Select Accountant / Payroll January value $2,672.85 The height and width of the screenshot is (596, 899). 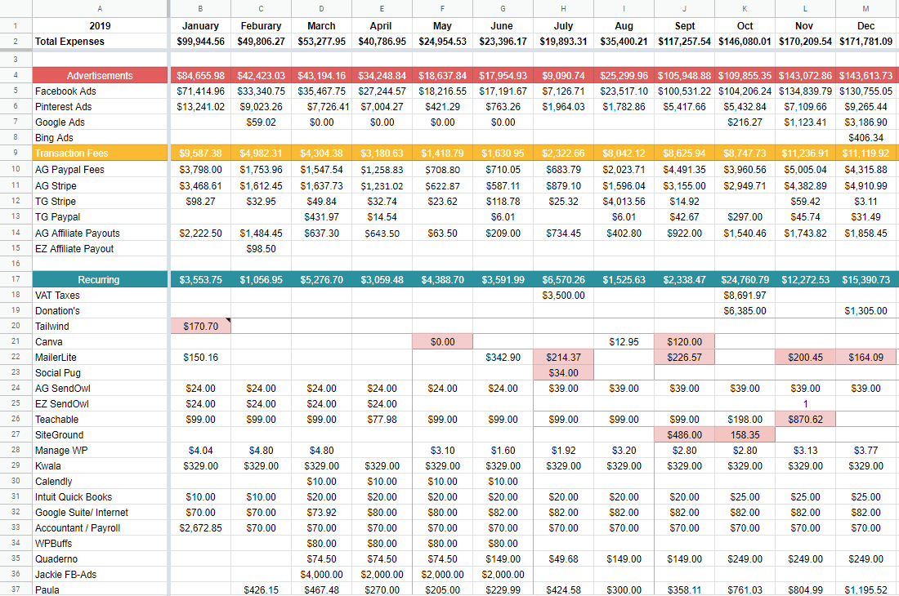point(200,527)
